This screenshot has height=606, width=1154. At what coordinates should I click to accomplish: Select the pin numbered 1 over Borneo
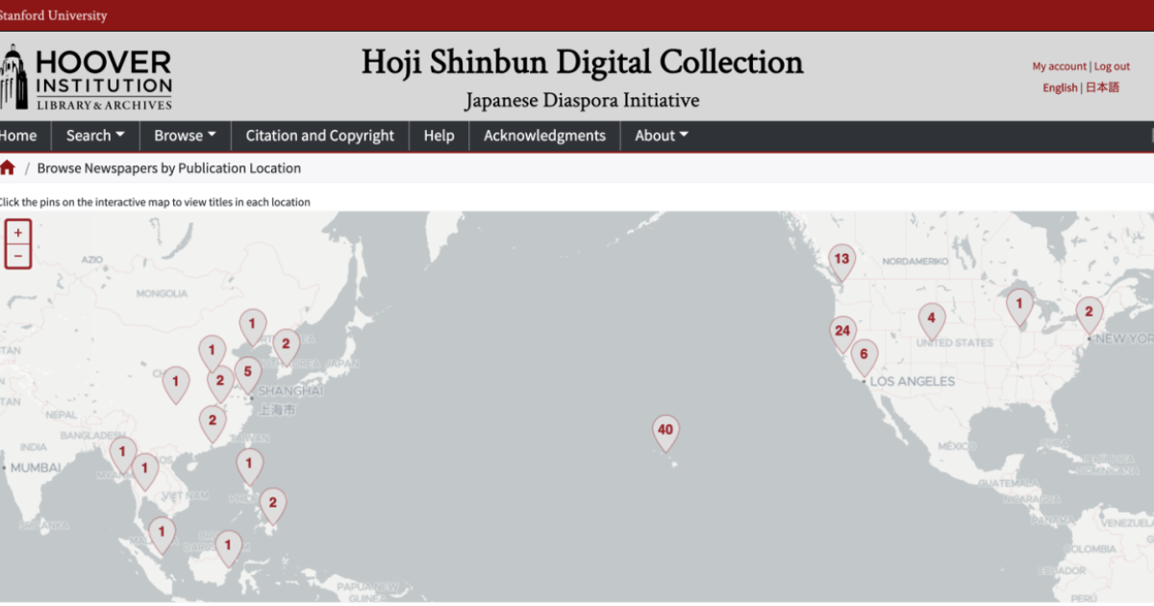coord(228,548)
